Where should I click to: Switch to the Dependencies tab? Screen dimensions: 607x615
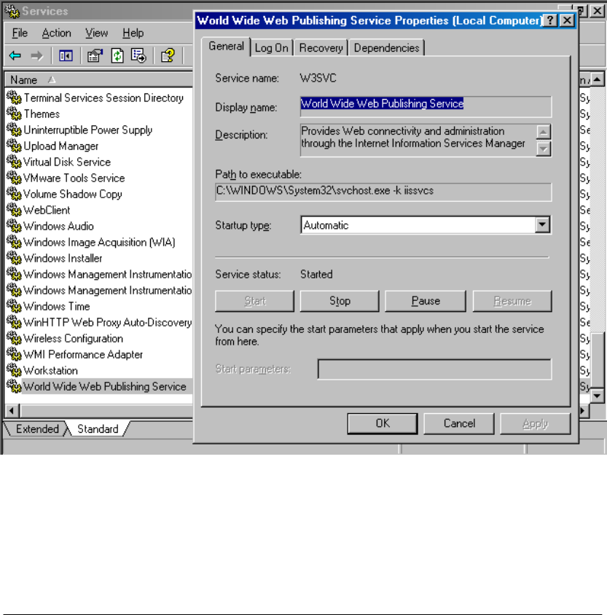pyautogui.click(x=387, y=48)
